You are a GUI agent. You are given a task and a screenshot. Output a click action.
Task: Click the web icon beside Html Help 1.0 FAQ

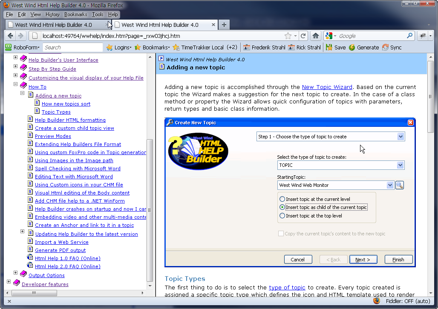30,257
